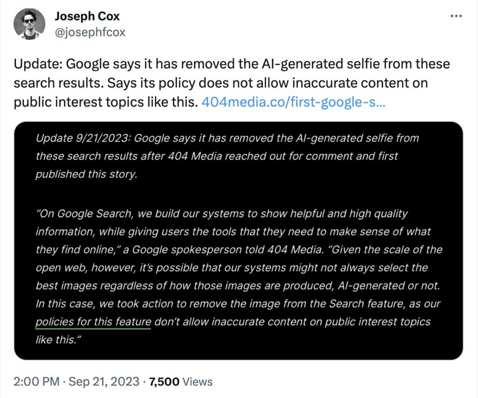Click the "Views" label beside the count

click(197, 382)
